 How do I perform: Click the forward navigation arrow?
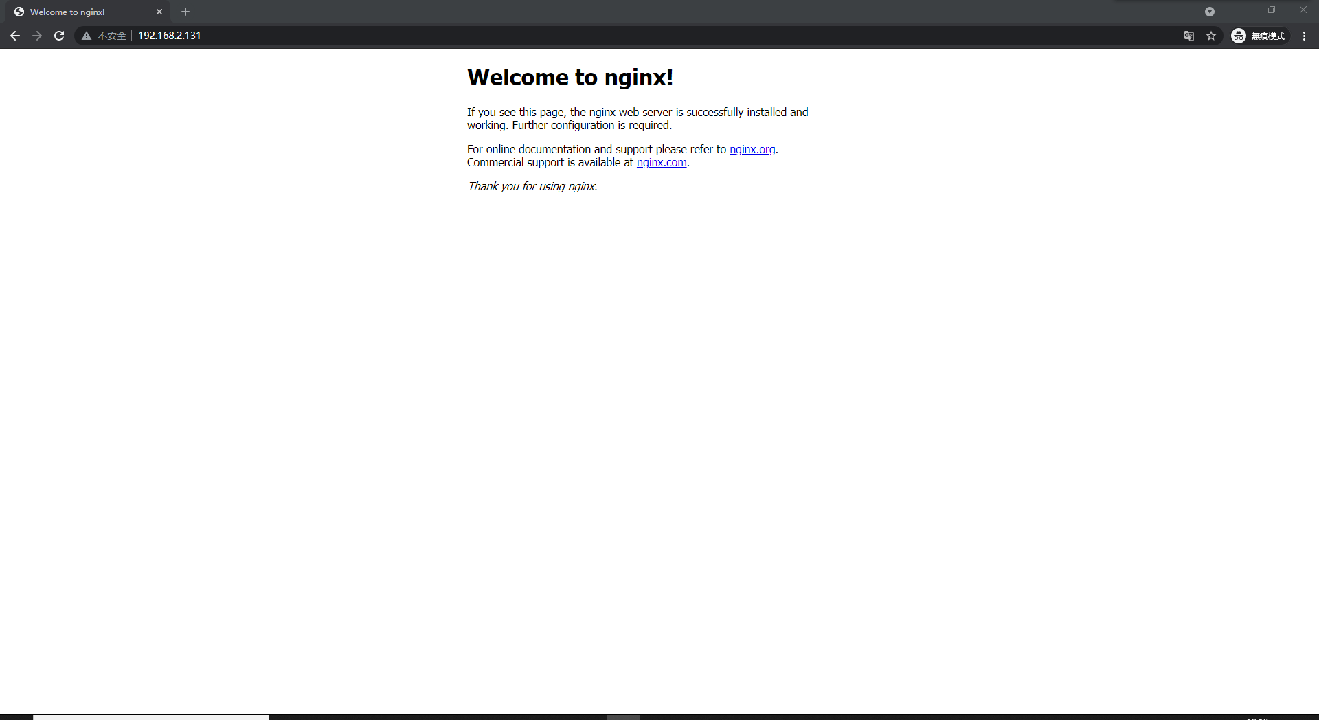click(x=37, y=36)
